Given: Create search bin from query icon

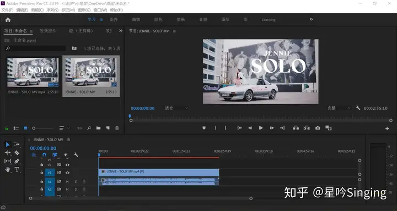Looking at the screenshot, I should pos(74,48).
